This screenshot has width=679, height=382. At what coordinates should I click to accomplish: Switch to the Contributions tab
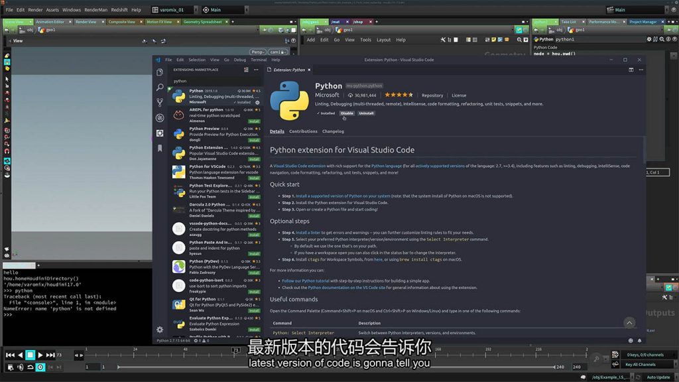[x=303, y=131]
